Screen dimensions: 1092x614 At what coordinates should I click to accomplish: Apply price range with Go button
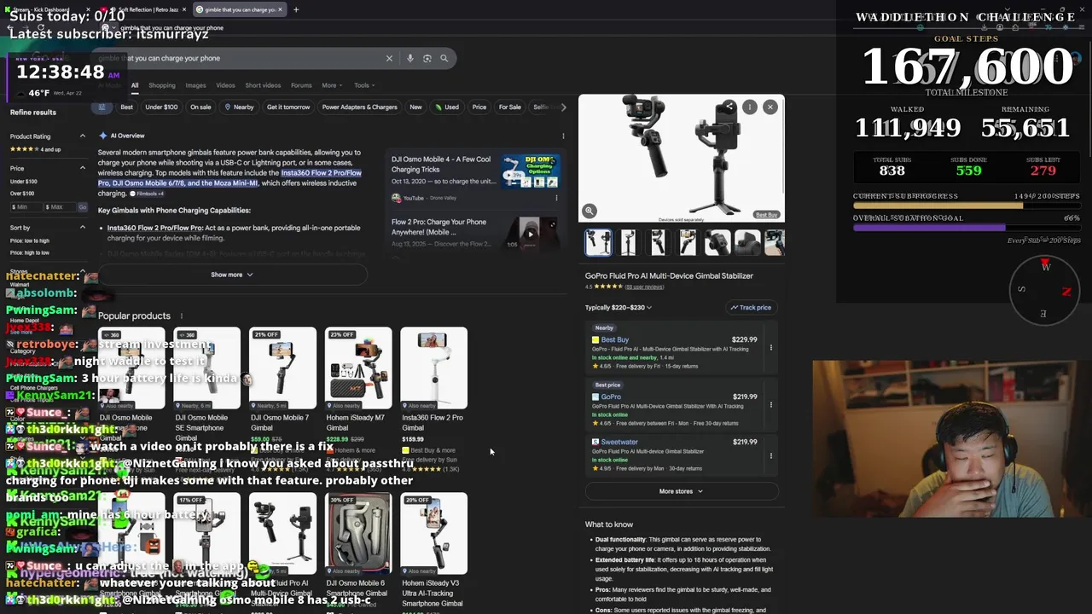[83, 207]
